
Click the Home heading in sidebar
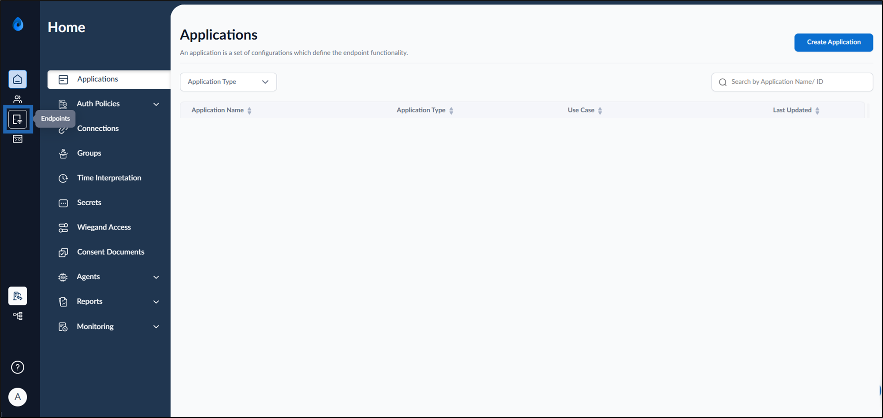click(67, 27)
